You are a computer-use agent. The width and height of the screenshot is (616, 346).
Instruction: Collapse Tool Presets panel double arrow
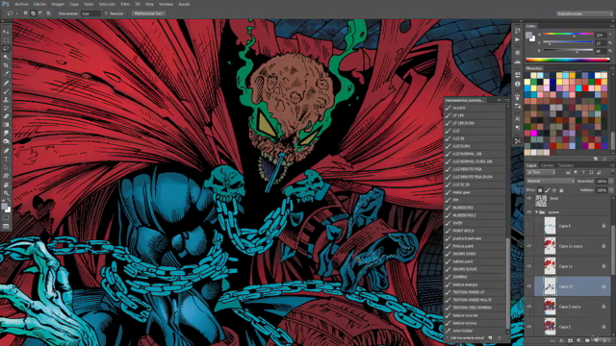click(x=500, y=100)
